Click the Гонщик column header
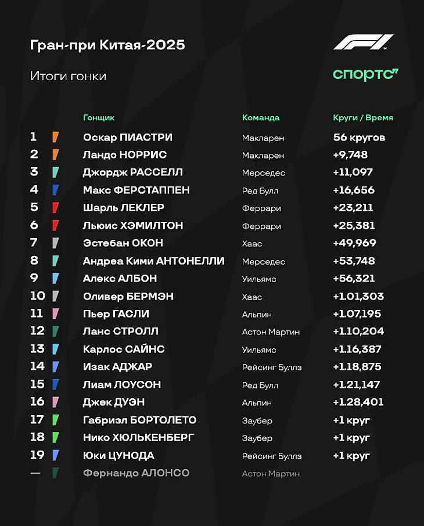This screenshot has height=526, width=424. [x=99, y=118]
